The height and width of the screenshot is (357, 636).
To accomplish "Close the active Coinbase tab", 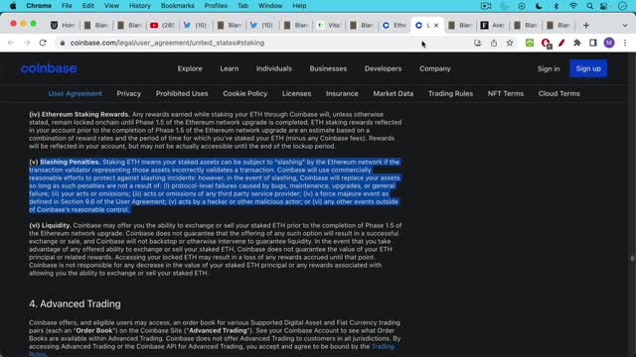I will click(436, 25).
